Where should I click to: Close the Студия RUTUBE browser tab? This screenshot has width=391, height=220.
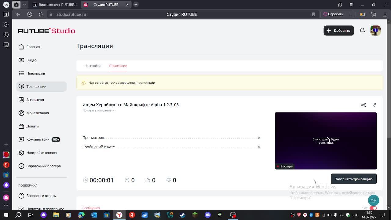coord(127,5)
